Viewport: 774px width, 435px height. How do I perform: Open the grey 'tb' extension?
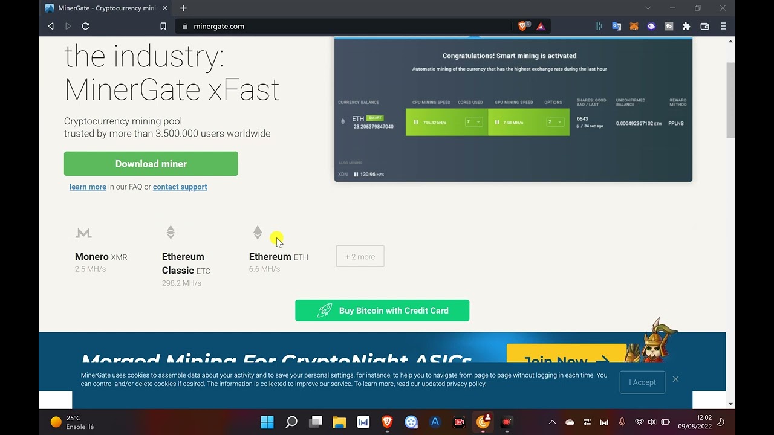(x=669, y=26)
